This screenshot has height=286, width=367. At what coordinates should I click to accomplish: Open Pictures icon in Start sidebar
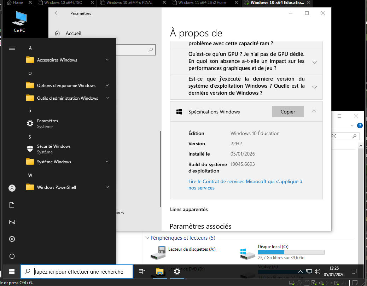click(12, 222)
